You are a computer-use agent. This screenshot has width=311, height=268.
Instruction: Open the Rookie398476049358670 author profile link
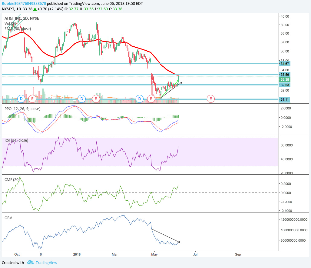click(x=24, y=4)
